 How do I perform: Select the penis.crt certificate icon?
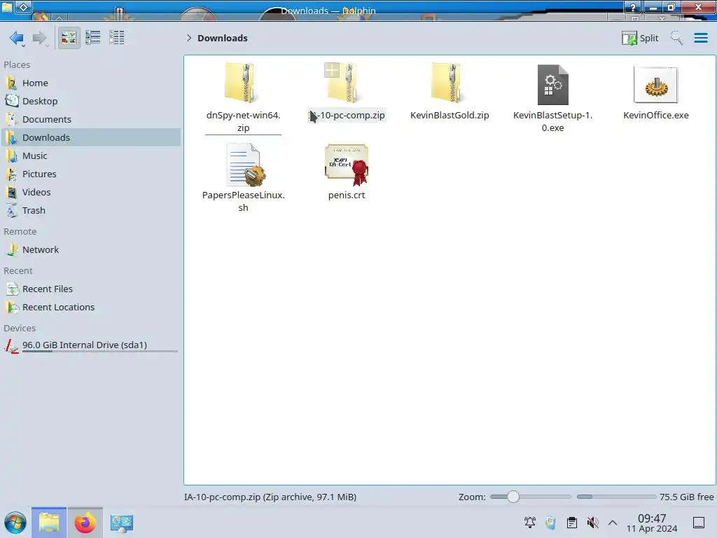(347, 165)
